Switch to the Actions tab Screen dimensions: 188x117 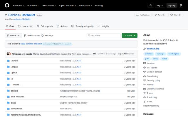pos(62,26)
